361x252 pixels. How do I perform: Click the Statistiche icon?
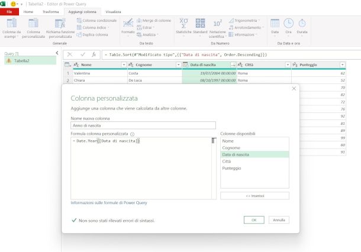(x=183, y=23)
